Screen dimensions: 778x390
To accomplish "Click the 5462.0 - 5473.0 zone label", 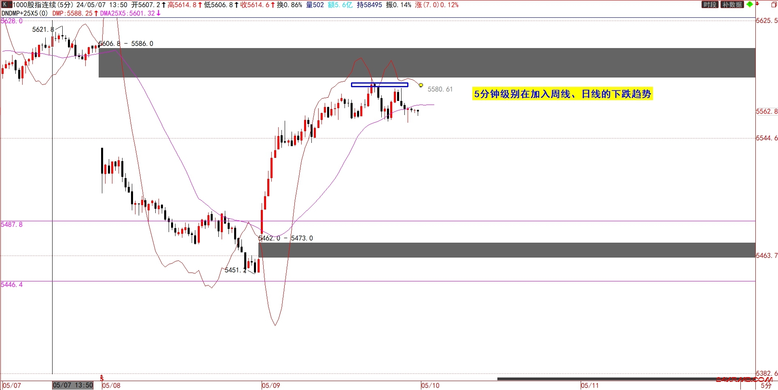I will (x=286, y=238).
